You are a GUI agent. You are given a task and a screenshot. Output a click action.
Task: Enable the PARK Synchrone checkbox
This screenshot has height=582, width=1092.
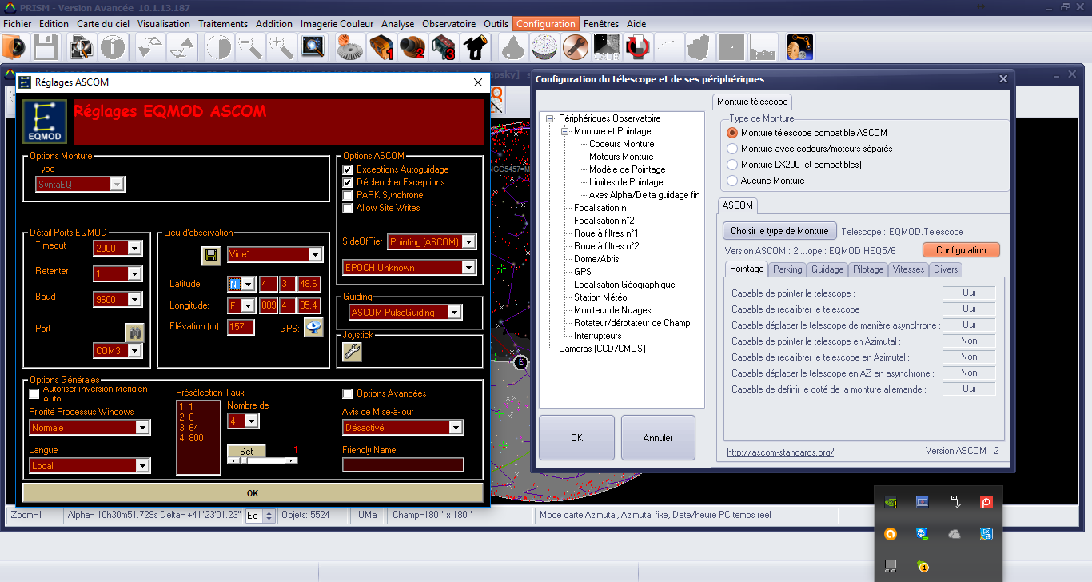point(348,195)
